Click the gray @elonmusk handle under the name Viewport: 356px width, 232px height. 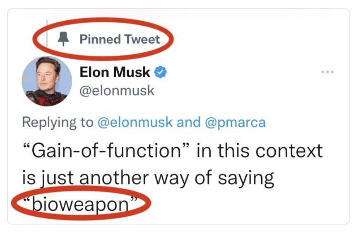pos(117,90)
